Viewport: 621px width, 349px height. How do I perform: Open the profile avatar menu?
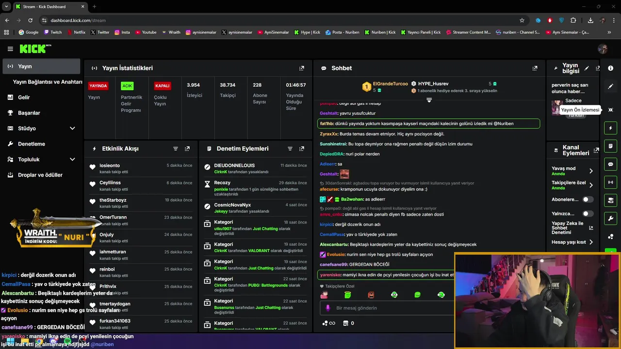point(603,49)
